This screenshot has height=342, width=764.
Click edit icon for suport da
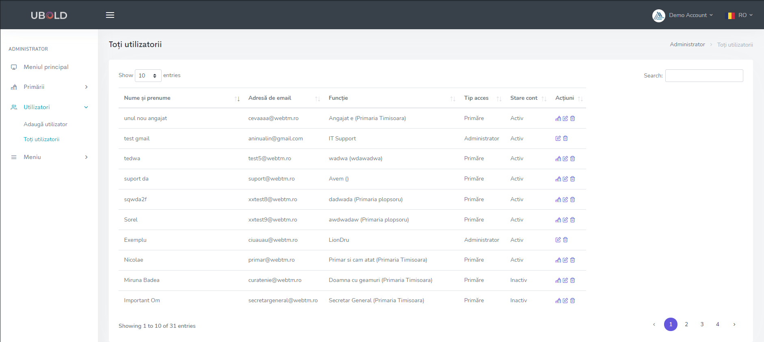coord(565,179)
